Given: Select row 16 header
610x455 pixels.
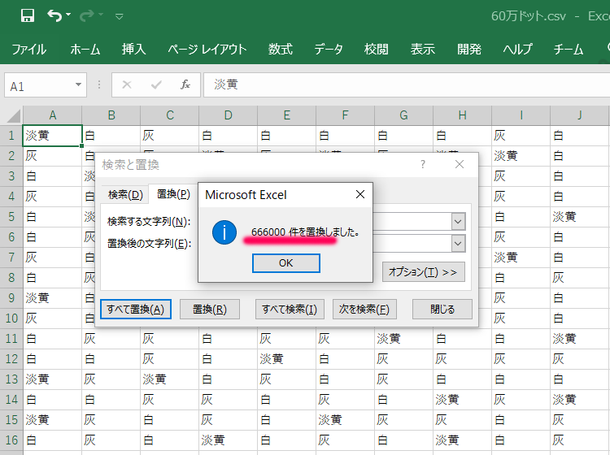Looking at the screenshot, I should (11, 440).
